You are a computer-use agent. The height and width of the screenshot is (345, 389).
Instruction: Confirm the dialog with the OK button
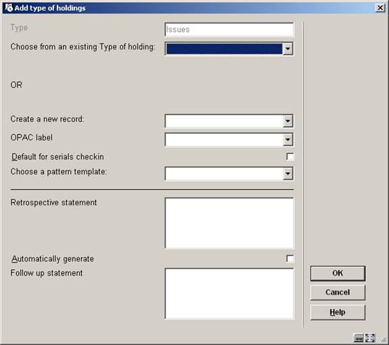338,273
